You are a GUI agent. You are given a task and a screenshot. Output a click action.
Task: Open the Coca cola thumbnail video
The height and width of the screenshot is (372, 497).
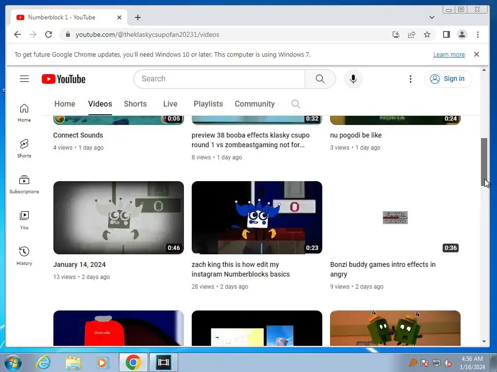(118, 328)
